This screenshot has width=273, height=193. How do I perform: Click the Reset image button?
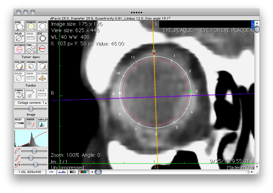(x=19, y=123)
